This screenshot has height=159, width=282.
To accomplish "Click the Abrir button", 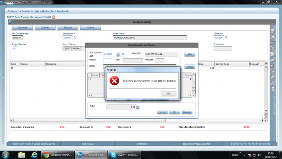I will [x=190, y=54].
